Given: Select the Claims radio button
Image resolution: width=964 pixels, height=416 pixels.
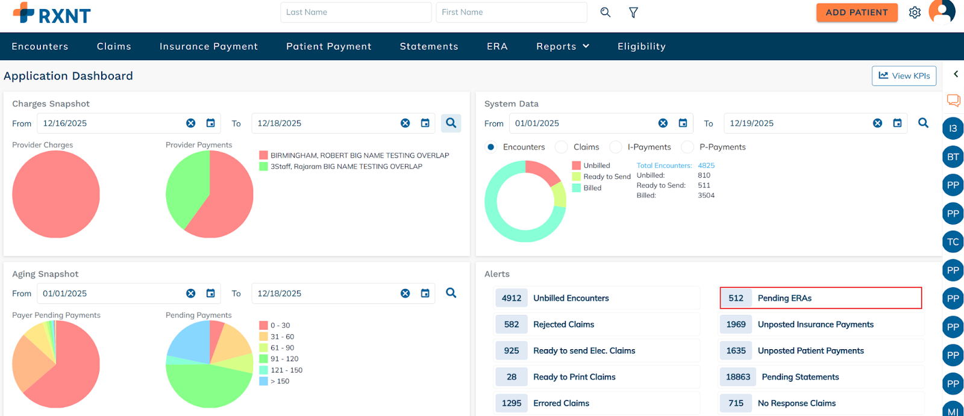Looking at the screenshot, I should pos(562,147).
